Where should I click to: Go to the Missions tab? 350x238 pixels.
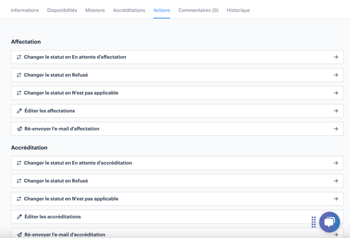[95, 10]
